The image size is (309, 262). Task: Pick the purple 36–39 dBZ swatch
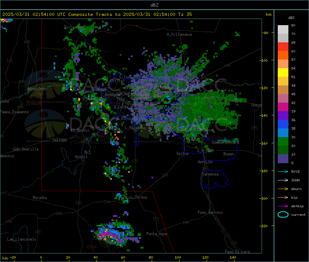(x=283, y=116)
